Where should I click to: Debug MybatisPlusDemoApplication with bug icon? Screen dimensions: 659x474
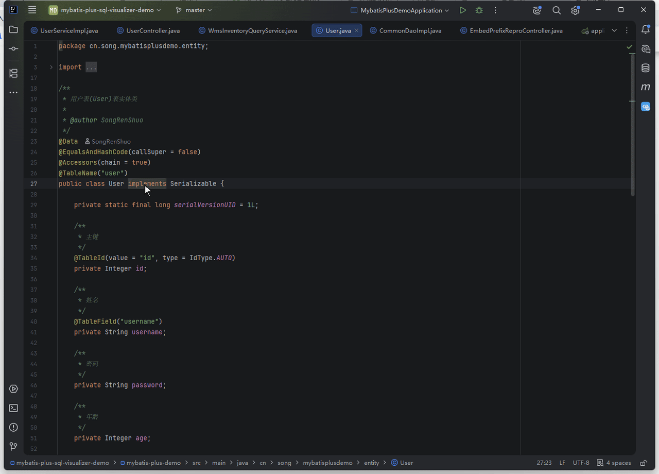click(x=479, y=10)
